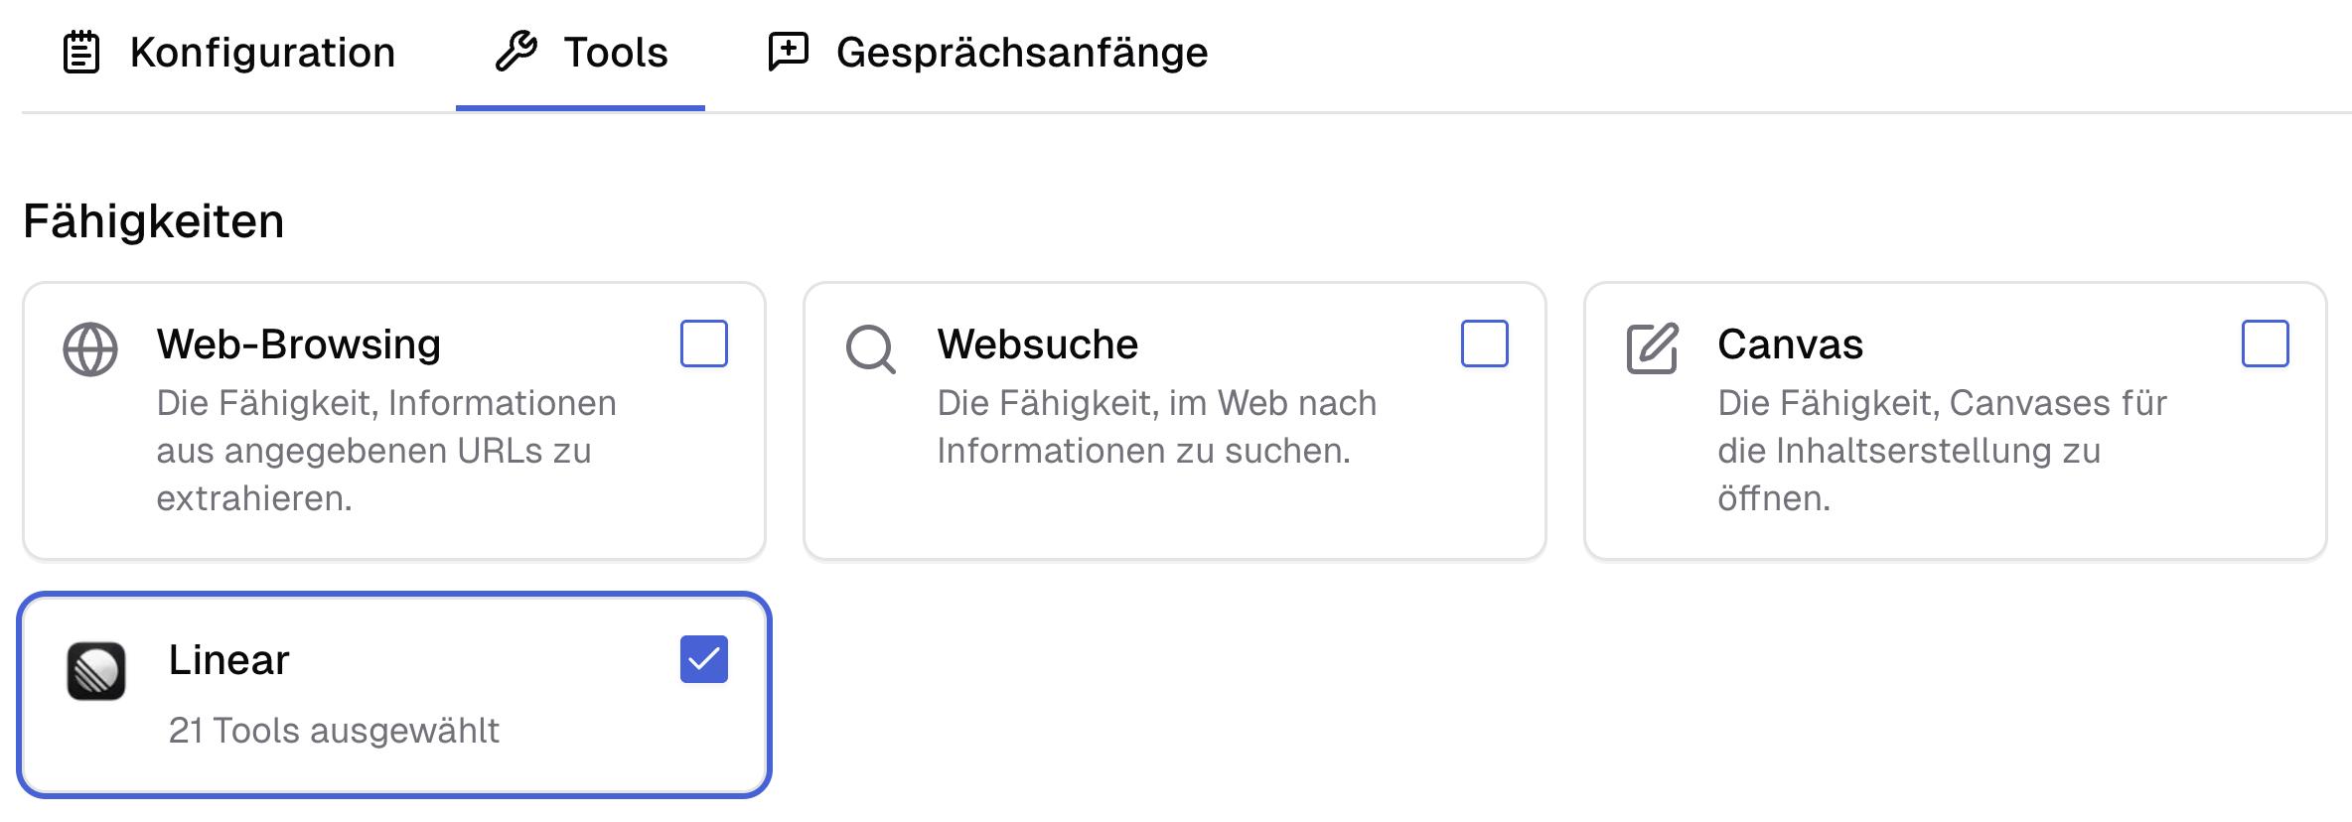The height and width of the screenshot is (822, 2352).
Task: Click the wrench icon on the Tools tab
Action: (x=516, y=50)
